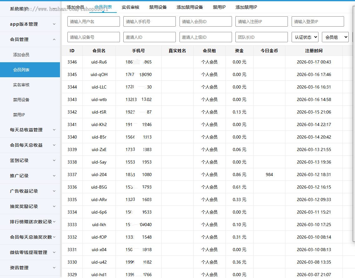This screenshot has width=355, height=278.
Task: Click the 真实姓名 column header
Action: tap(177, 51)
